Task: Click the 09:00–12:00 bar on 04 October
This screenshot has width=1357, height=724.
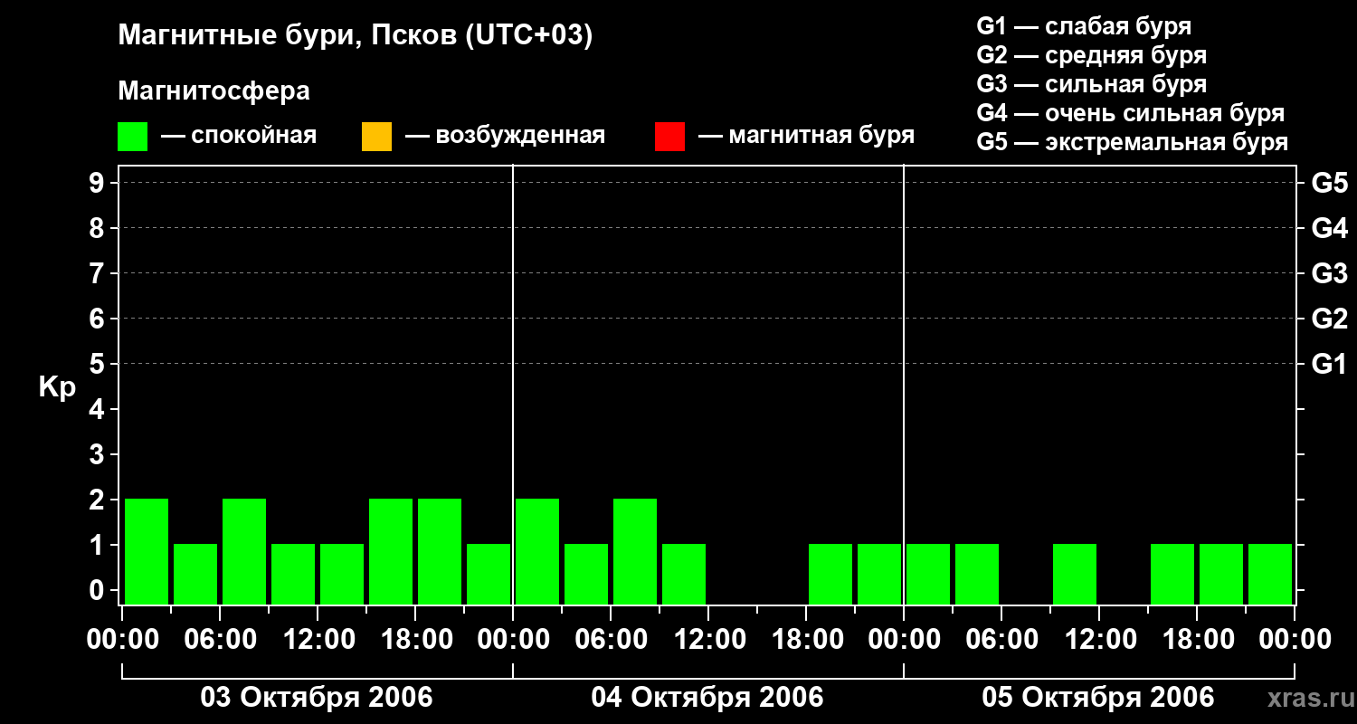Action: click(x=684, y=574)
